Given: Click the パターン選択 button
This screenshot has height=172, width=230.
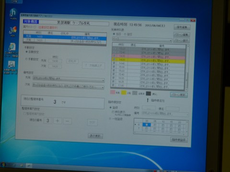Looking at the screenshot, I should pyautogui.click(x=181, y=41).
